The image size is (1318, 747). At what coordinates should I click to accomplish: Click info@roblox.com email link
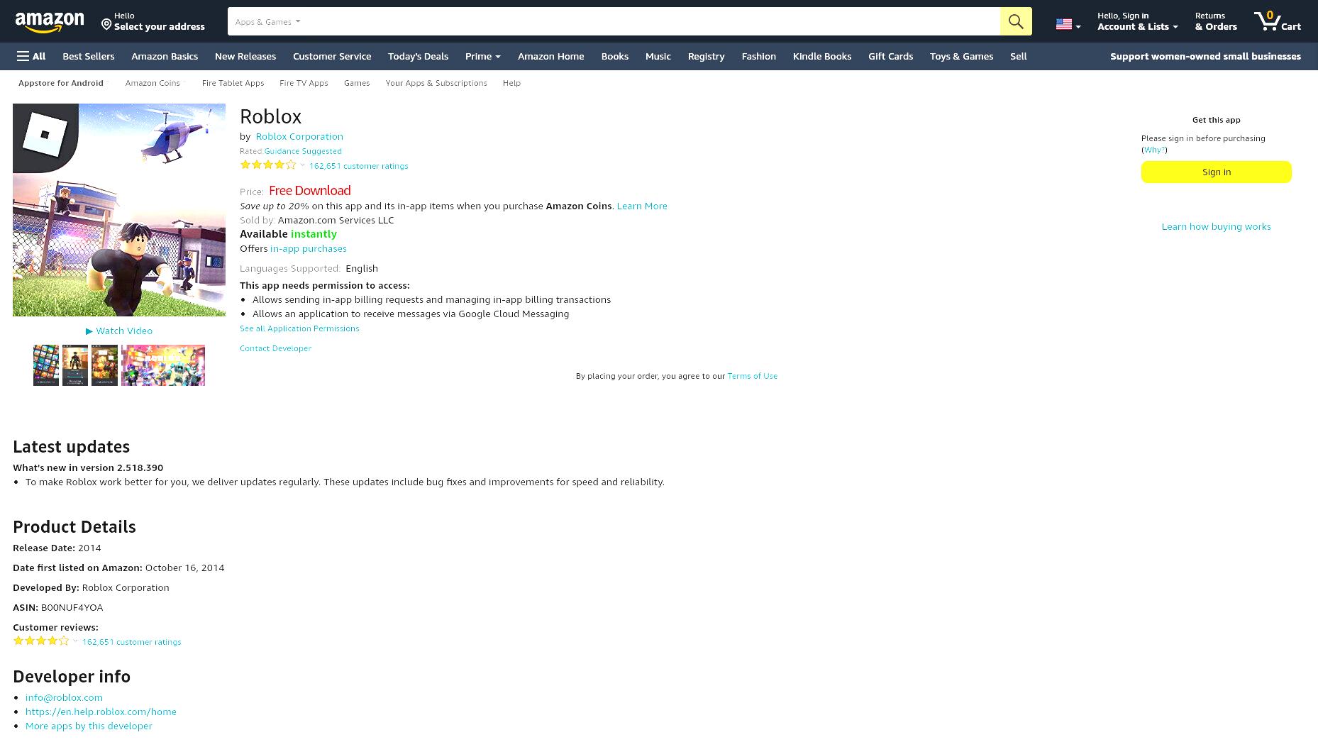click(x=64, y=697)
